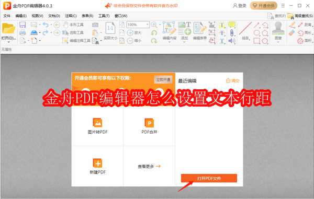The image size is (314, 199).
Task: Click the PDF合并 merge tile
Action: [149, 126]
